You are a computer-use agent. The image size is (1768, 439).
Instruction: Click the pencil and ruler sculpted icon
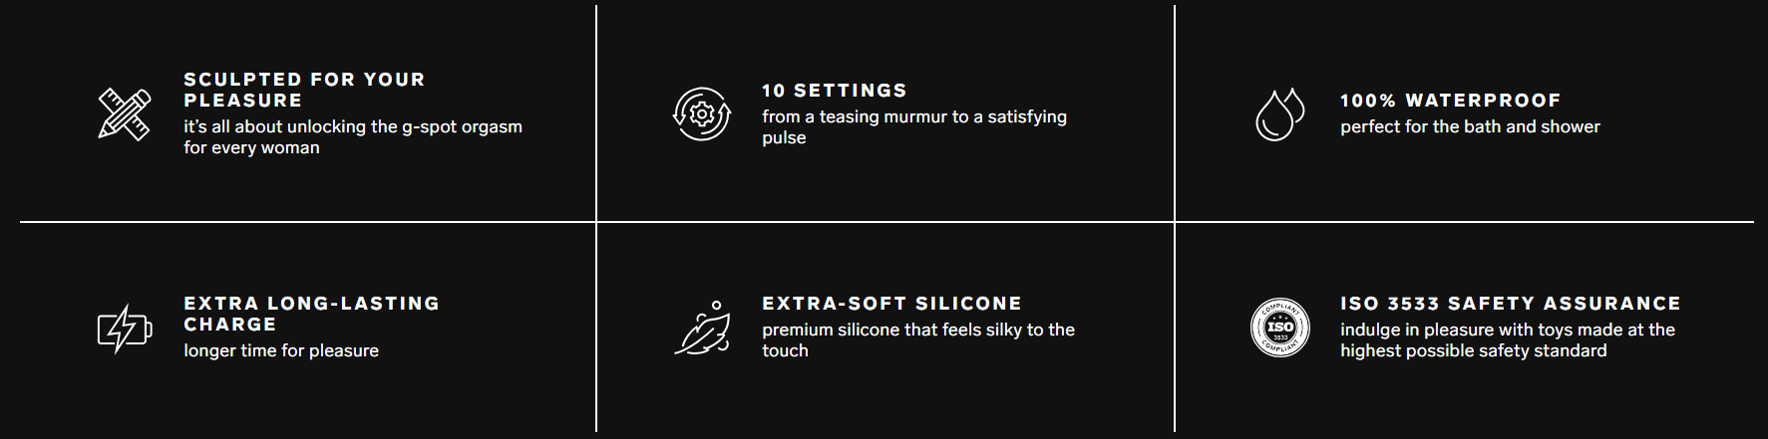(125, 113)
